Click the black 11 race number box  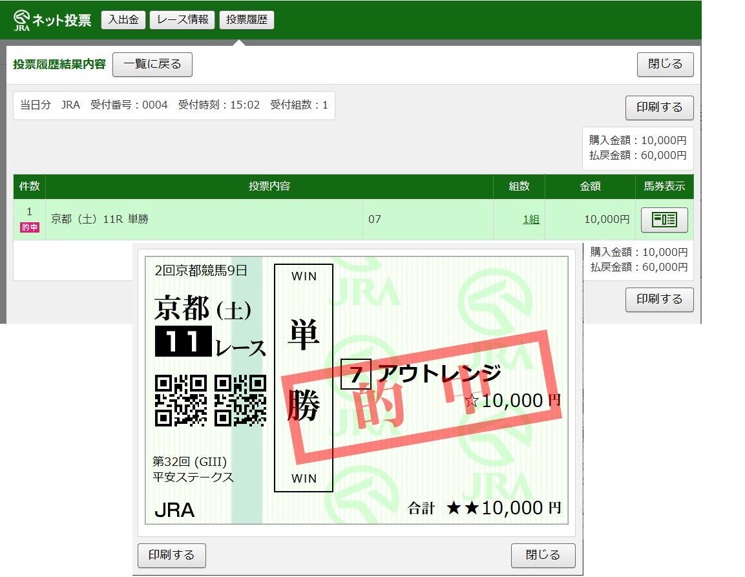point(184,341)
